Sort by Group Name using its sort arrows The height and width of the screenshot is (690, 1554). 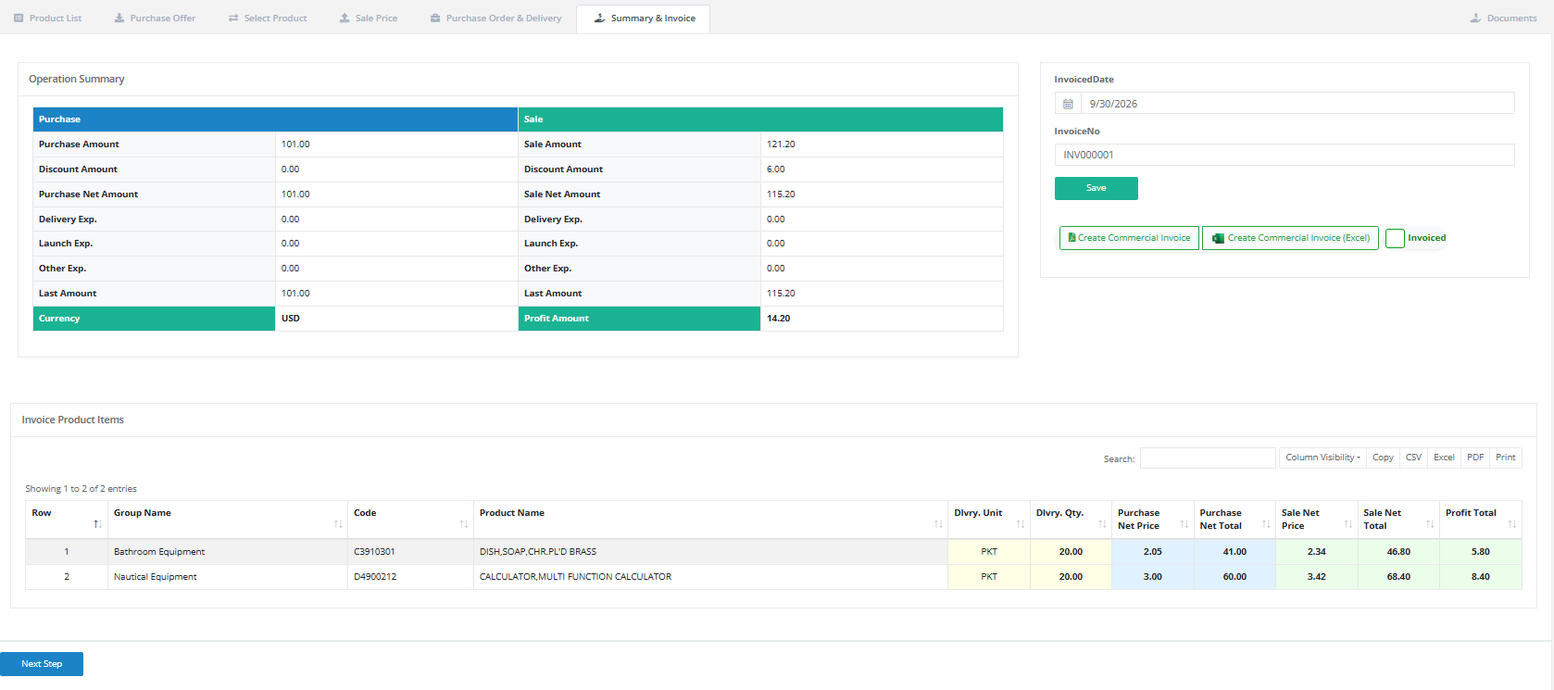338,524
